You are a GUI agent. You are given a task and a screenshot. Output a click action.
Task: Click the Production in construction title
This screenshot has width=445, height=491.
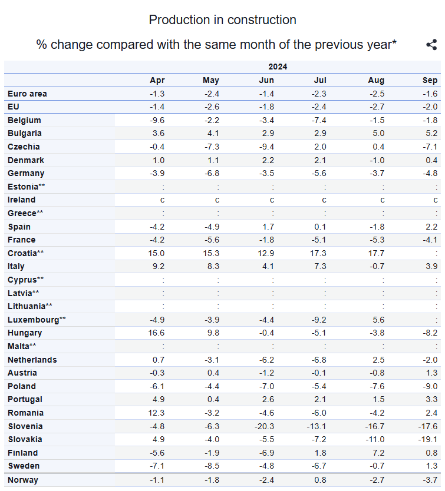coord(222,20)
